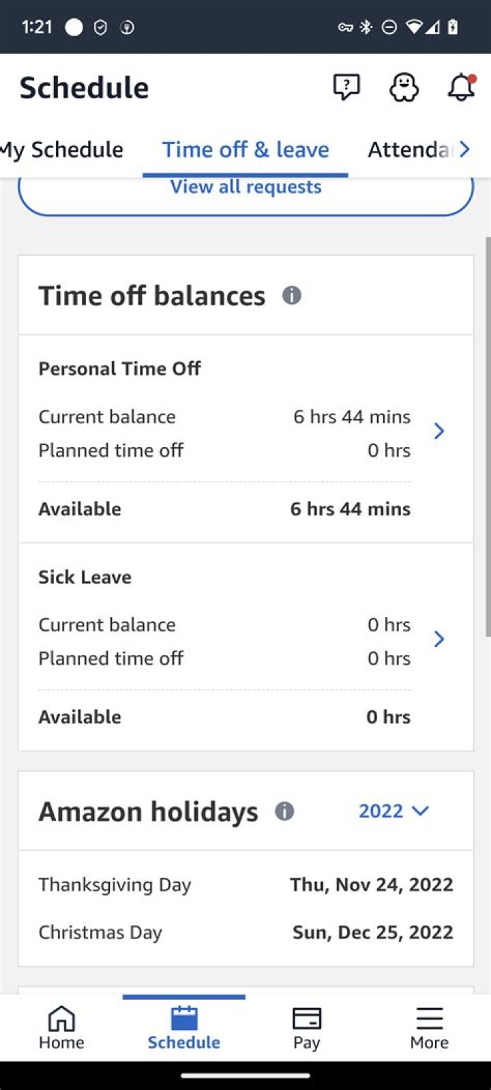491x1090 pixels.
Task: Click the page scrollbar on the right edge
Action: click(x=488, y=436)
